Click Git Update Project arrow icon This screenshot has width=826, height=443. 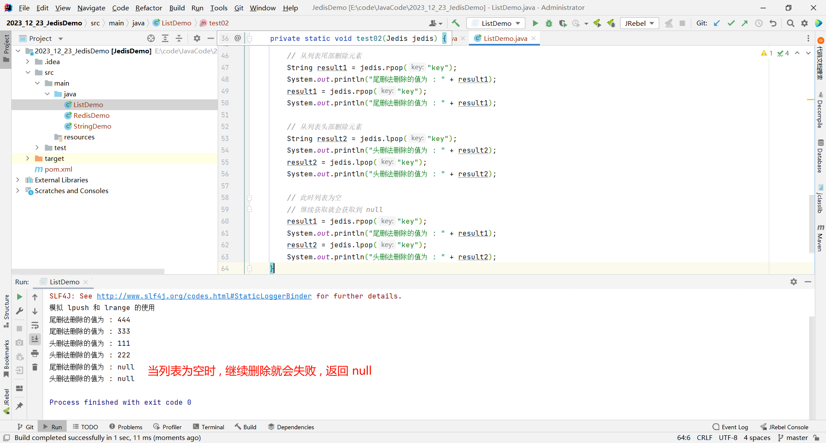[717, 23]
